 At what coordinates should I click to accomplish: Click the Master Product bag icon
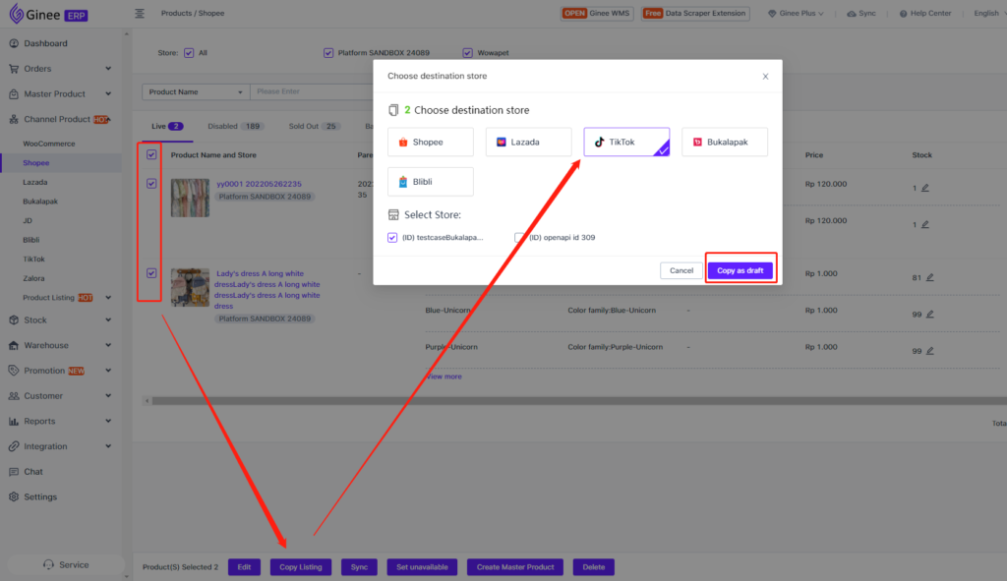[x=14, y=93]
